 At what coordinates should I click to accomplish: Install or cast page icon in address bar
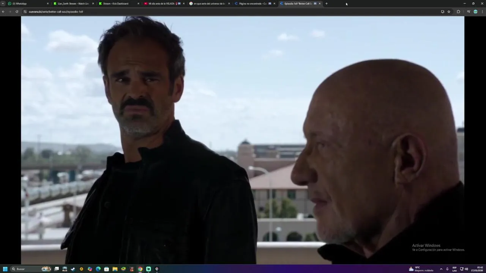[442, 12]
